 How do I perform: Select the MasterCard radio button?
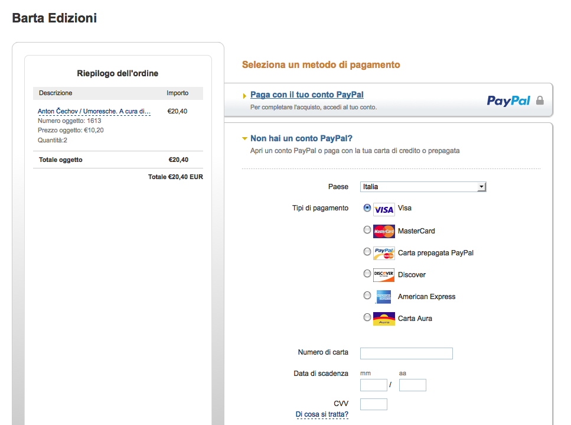tap(367, 229)
